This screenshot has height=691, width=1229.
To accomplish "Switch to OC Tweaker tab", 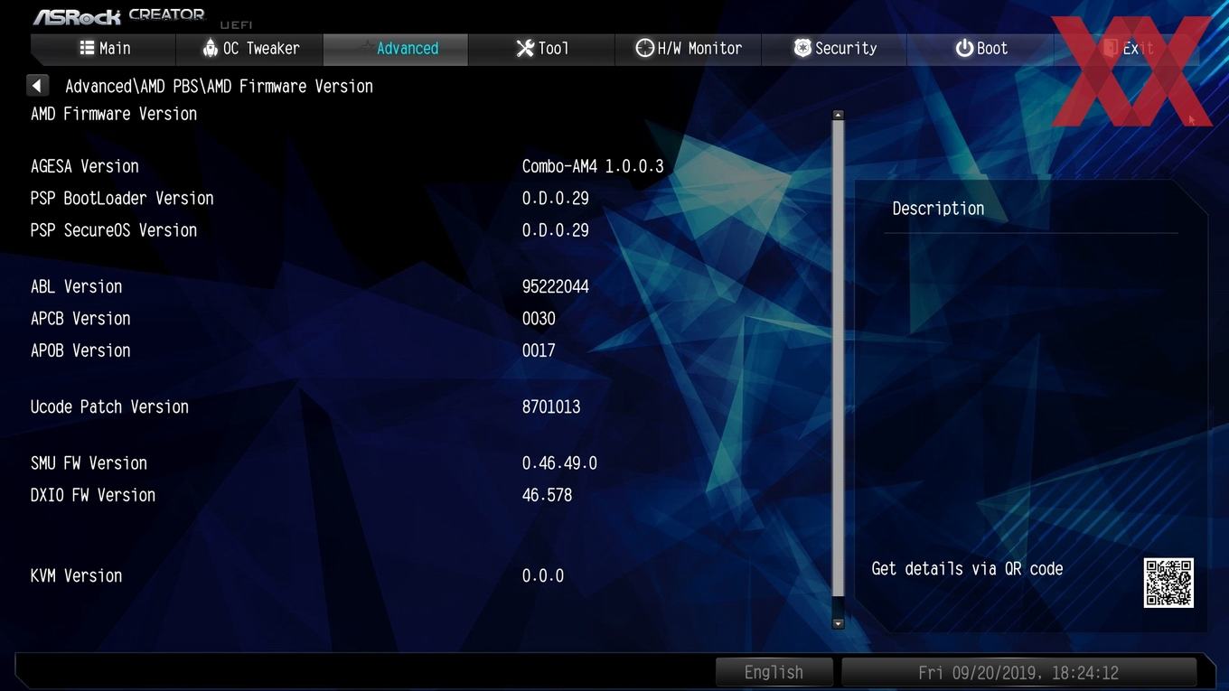I will point(250,49).
